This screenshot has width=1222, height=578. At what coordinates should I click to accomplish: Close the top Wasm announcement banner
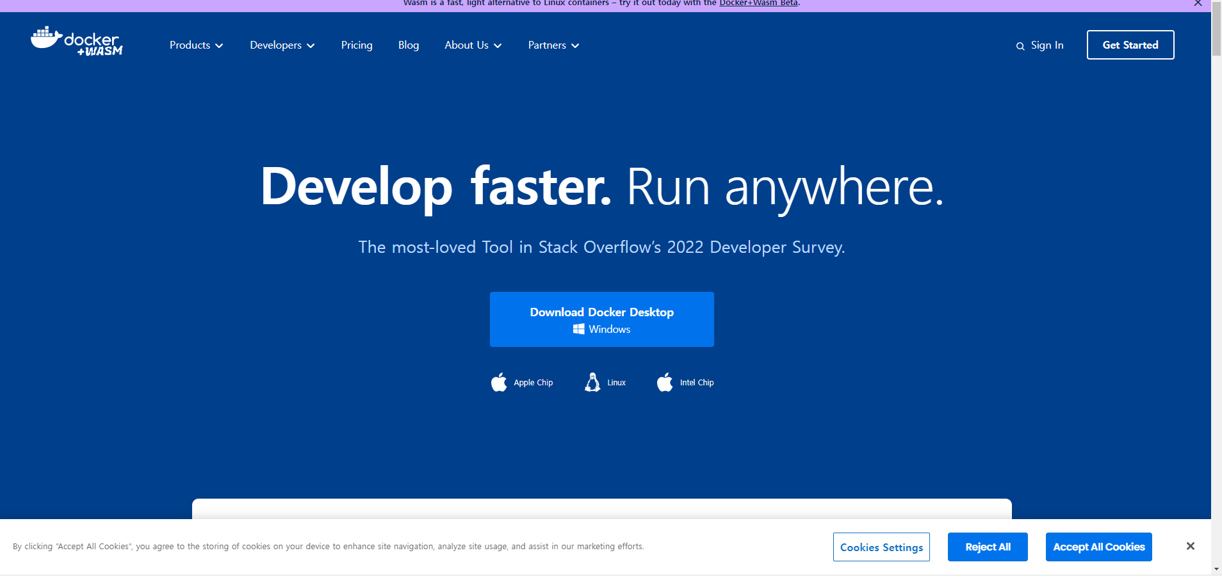tap(1198, 3)
